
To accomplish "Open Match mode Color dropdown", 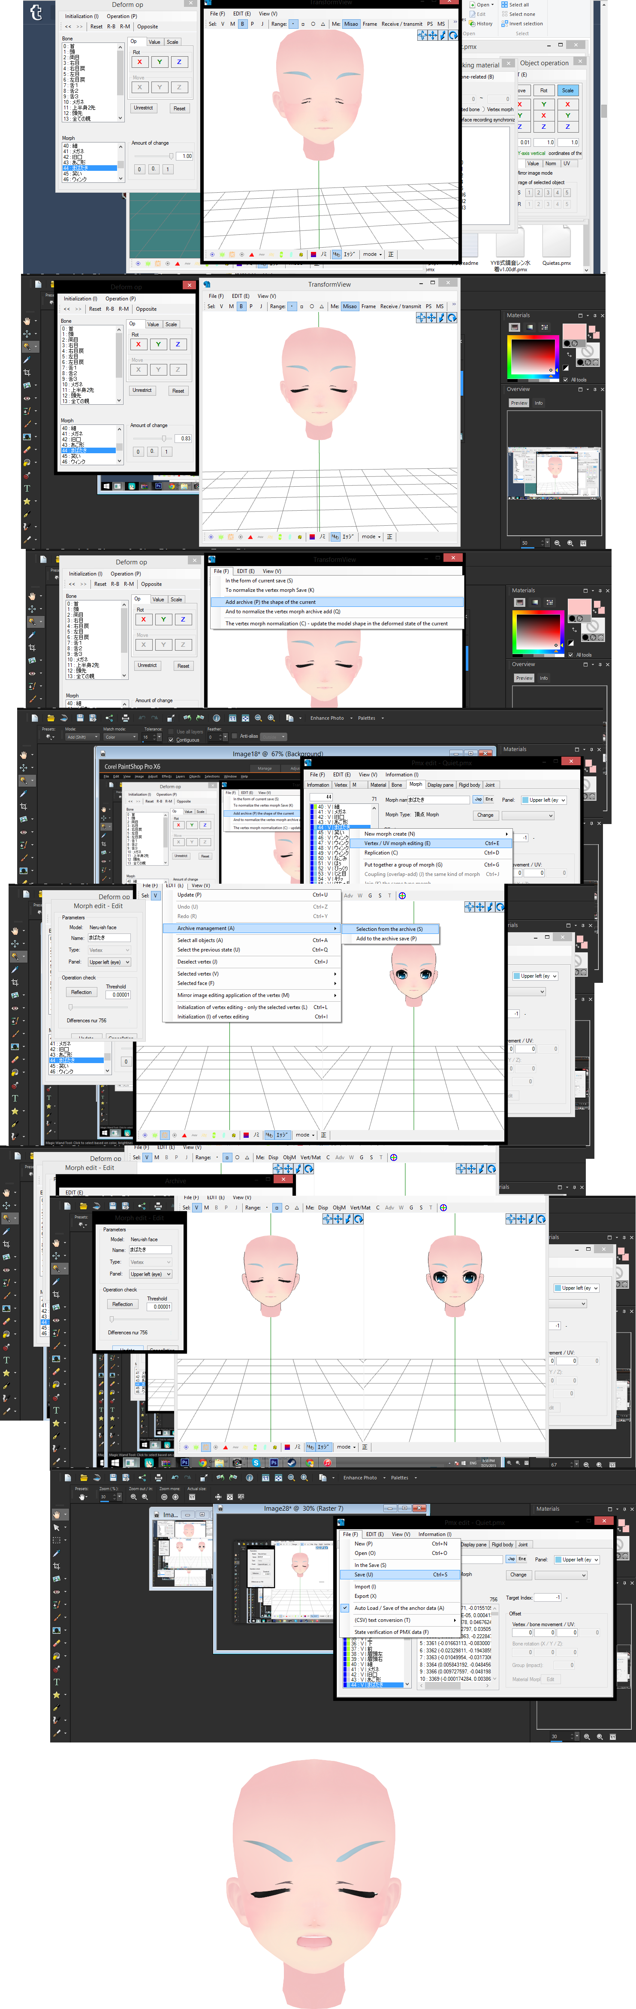I will [120, 736].
